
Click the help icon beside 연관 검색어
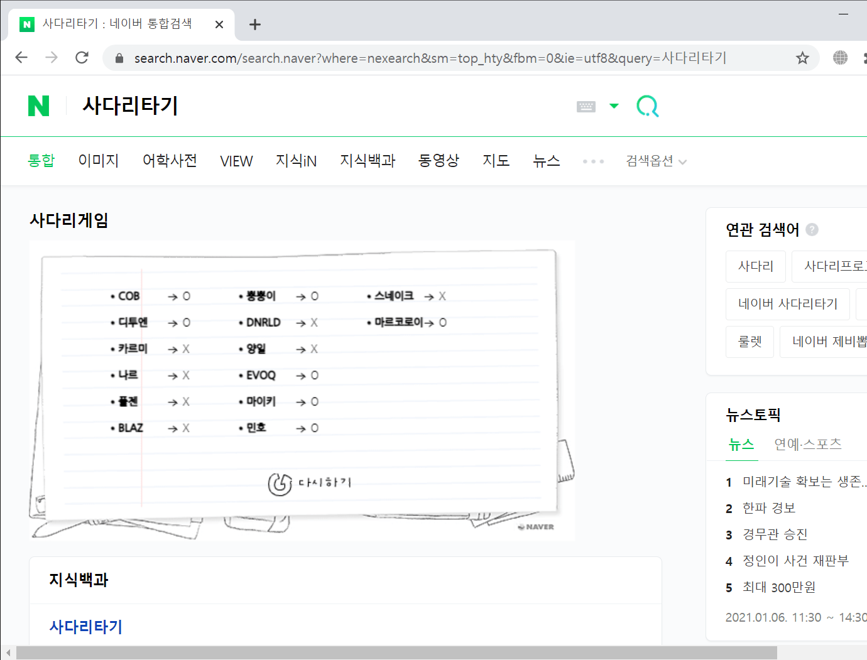[x=812, y=229]
